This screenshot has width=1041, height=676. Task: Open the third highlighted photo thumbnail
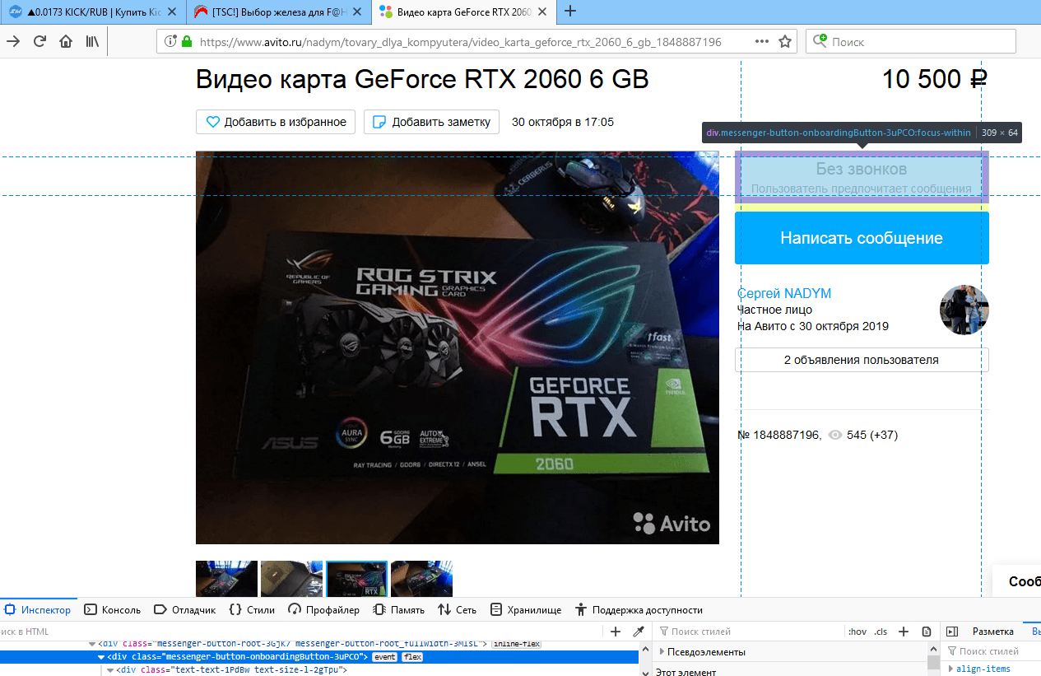tap(356, 579)
